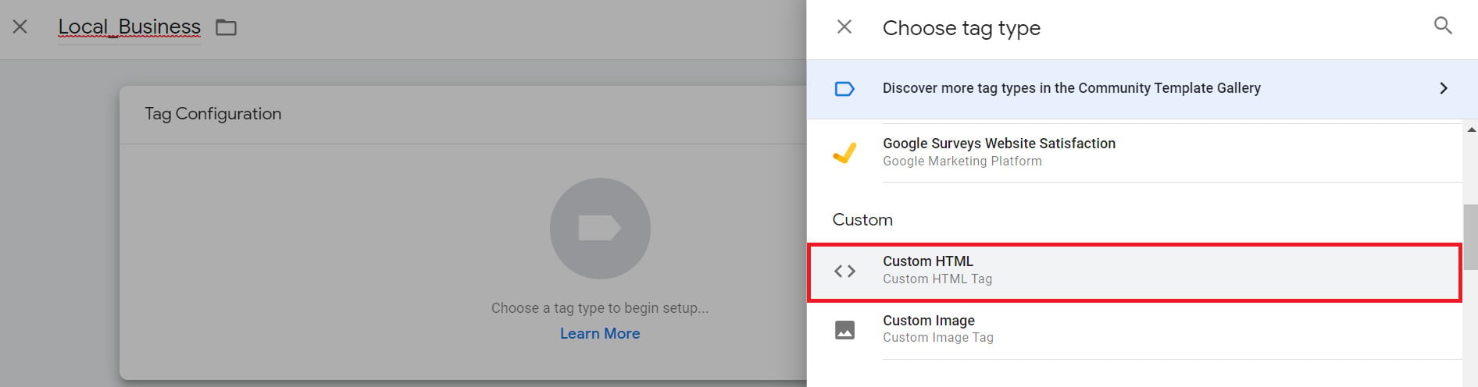Click the tag type list scrollbar thumb
Image resolution: width=1478 pixels, height=387 pixels.
coord(1471,237)
